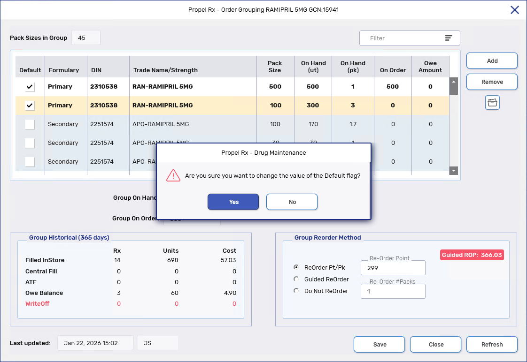
Task: Confirm with the Yes button
Action: (x=233, y=202)
